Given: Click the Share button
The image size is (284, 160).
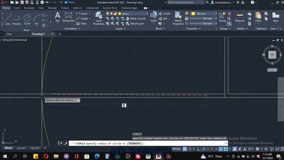Looking at the screenshot, I should click(69, 2).
